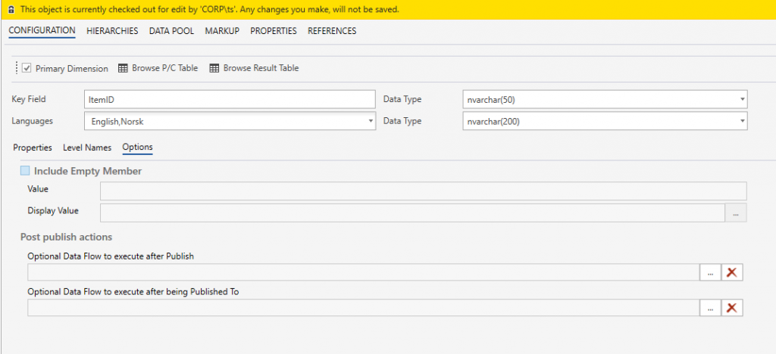This screenshot has height=354, width=776.
Task: Click the Display Value ellipsis button
Action: click(x=736, y=214)
